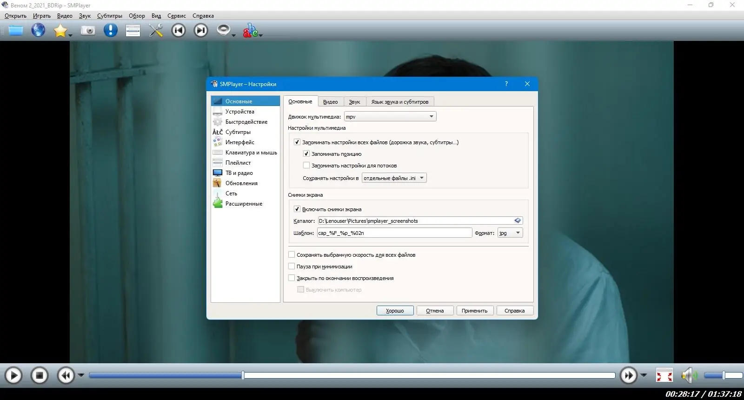Switch to the 'Видео' settings tab
Image resolution: width=744 pixels, height=400 pixels.
(331, 102)
